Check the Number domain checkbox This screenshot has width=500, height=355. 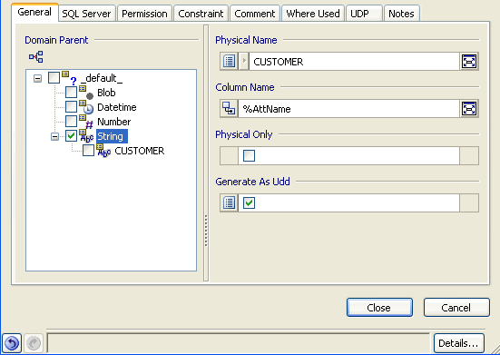point(71,122)
